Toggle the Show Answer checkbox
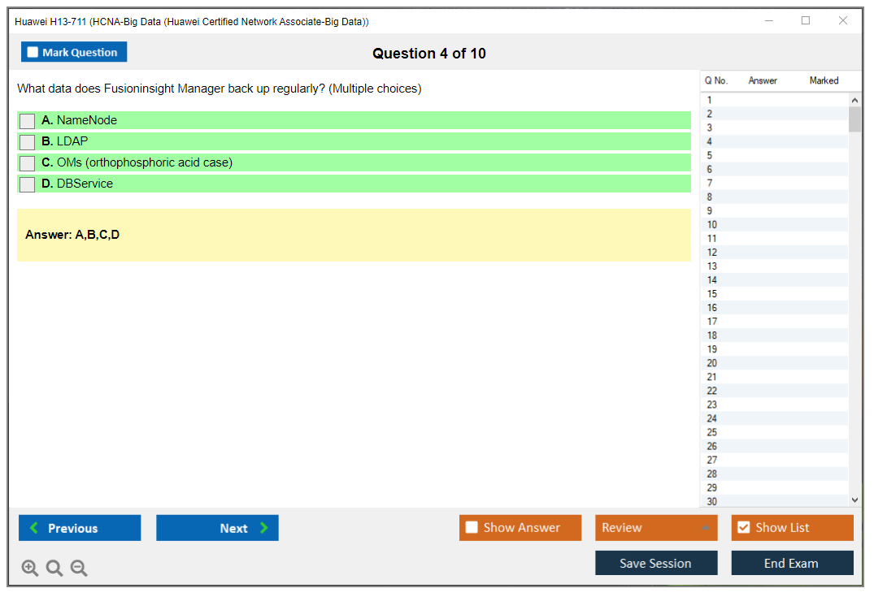874x597 pixels. 472,528
